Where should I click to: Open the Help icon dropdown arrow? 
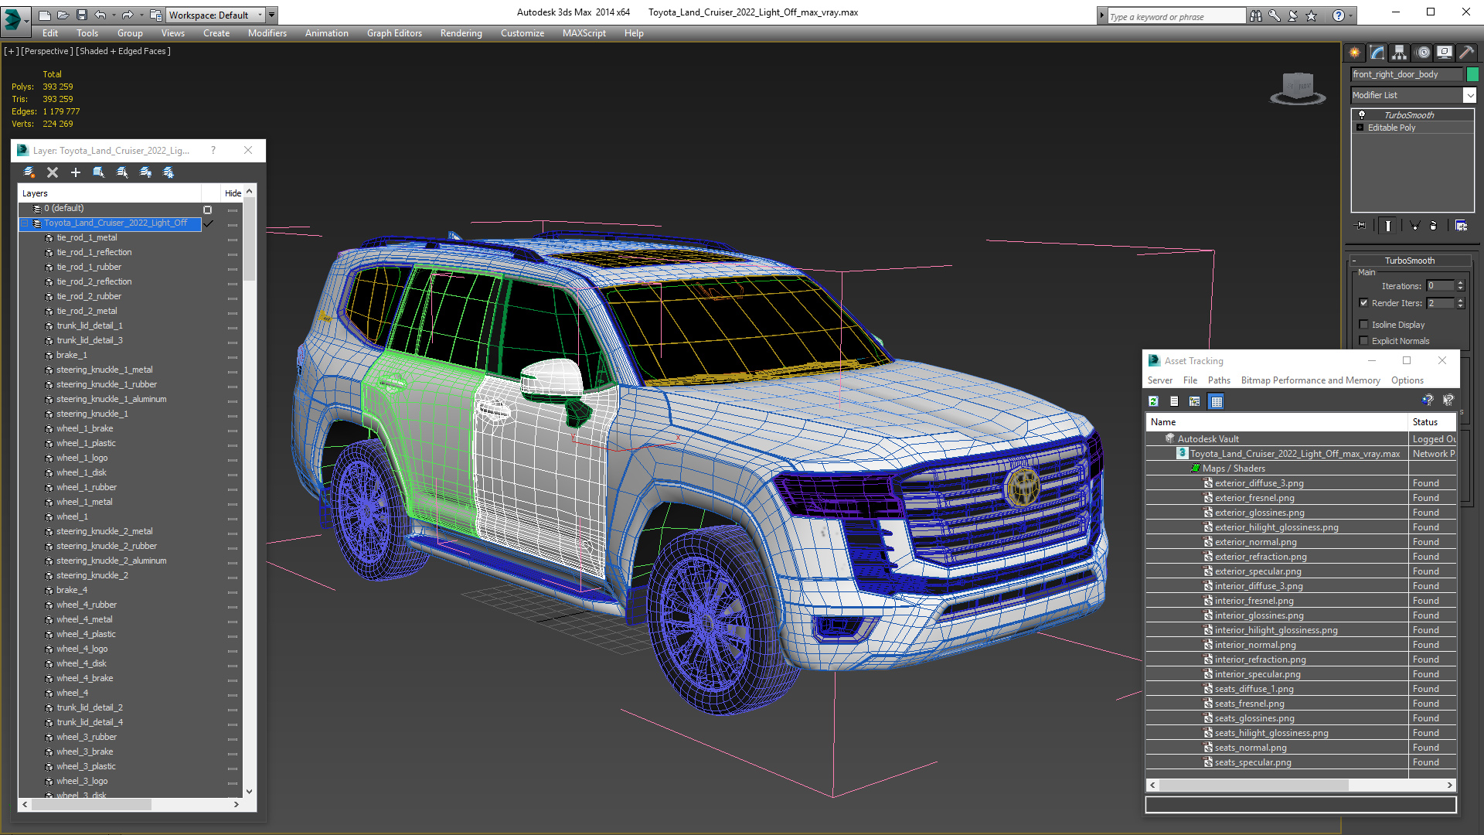[x=1350, y=15]
